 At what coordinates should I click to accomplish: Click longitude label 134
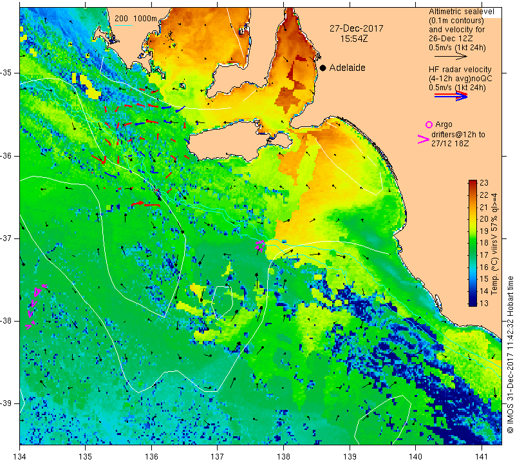click(x=20, y=457)
